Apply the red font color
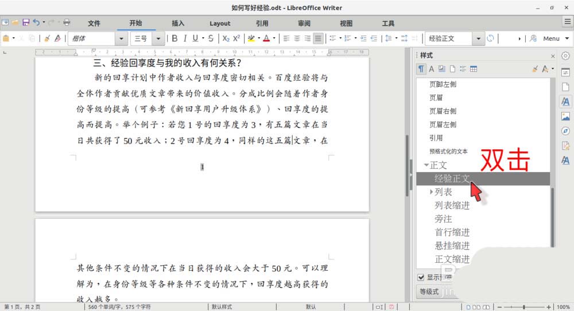Screen dimensions: 574x311 pos(266,38)
